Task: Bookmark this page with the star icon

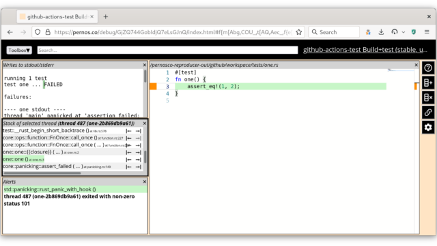Action: pyautogui.click(x=299, y=32)
